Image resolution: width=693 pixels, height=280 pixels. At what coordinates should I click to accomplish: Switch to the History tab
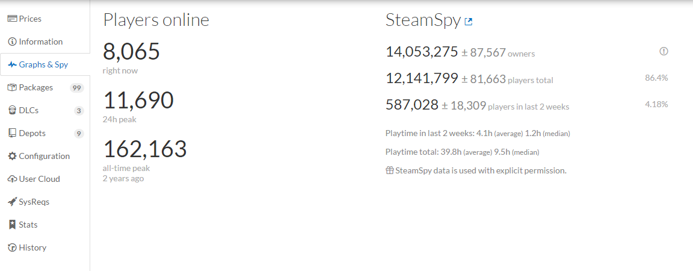tap(32, 247)
